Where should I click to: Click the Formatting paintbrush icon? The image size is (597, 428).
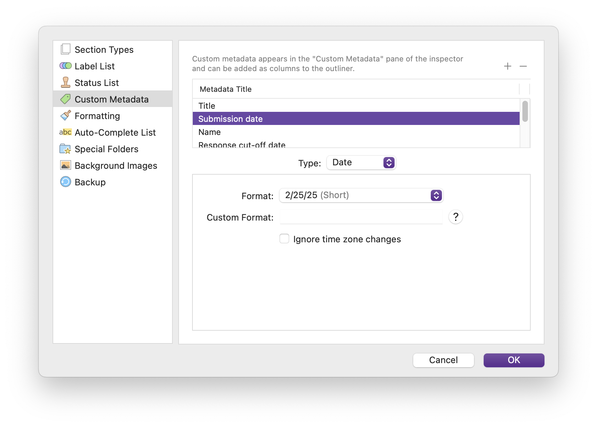coord(65,116)
